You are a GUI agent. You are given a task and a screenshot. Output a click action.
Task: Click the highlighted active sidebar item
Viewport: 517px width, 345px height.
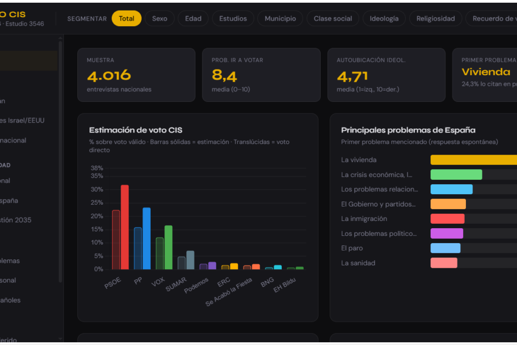coord(28,61)
